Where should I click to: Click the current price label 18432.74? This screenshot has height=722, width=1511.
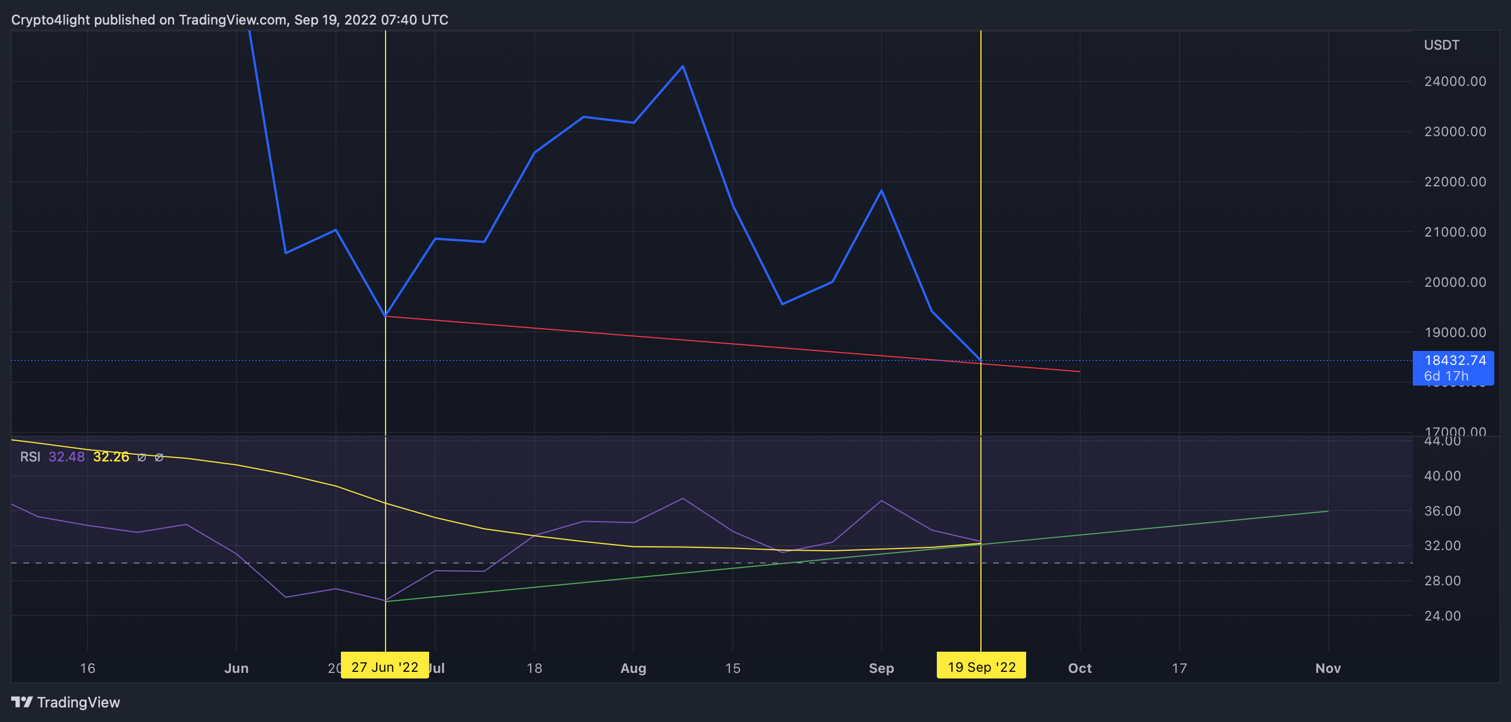[1455, 360]
